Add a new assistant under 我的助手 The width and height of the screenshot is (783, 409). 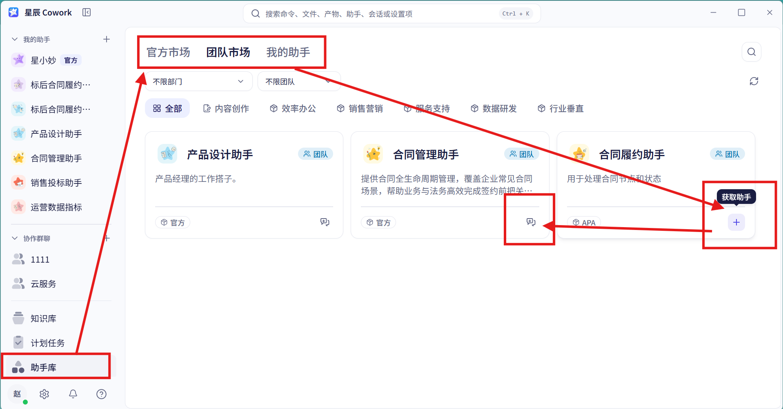[107, 39]
